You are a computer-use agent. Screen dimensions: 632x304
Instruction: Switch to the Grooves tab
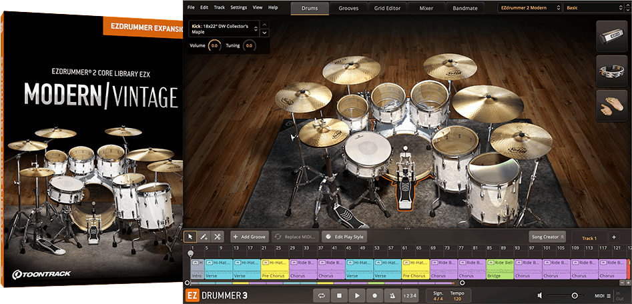click(x=348, y=8)
